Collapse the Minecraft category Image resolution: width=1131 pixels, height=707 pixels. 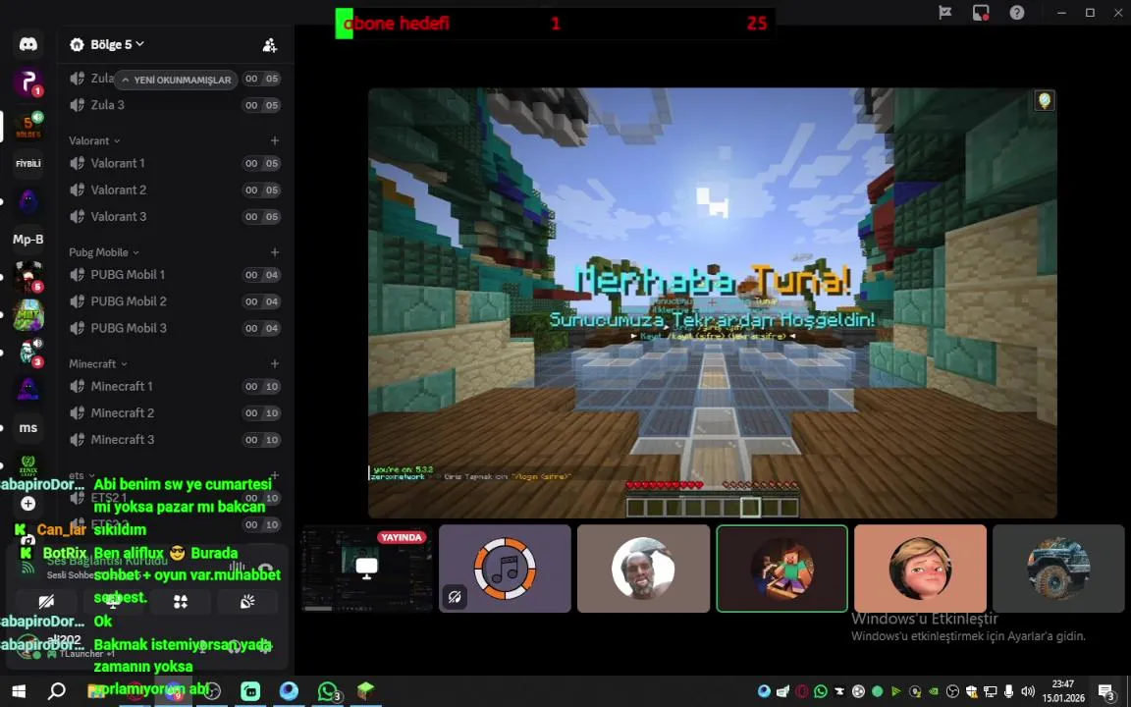pyautogui.click(x=98, y=364)
